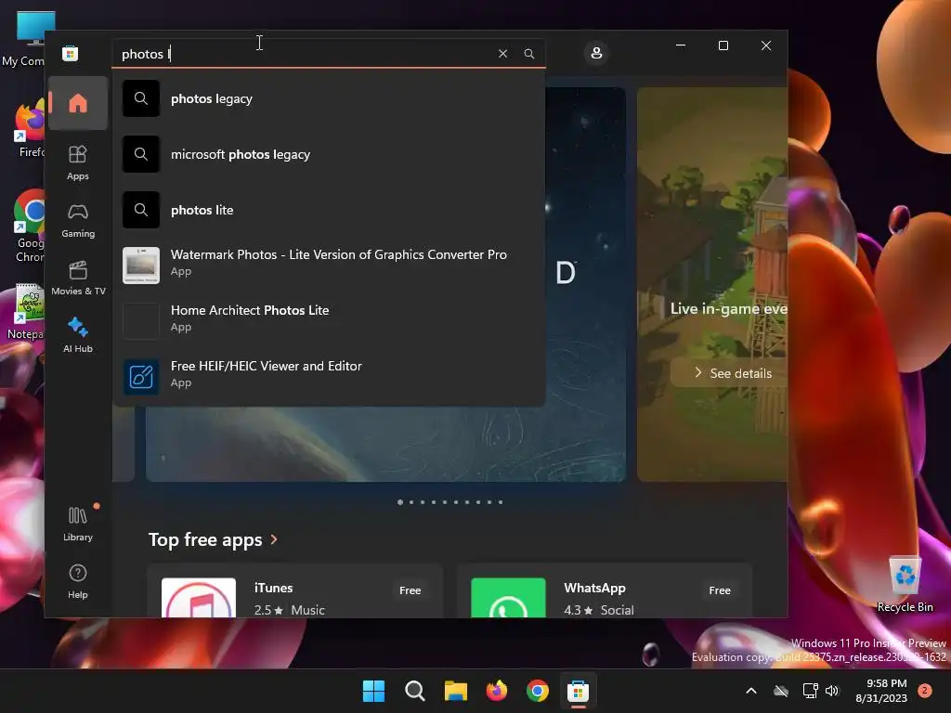The image size is (951, 713).
Task: Open the AI Hub section
Action: 78,335
